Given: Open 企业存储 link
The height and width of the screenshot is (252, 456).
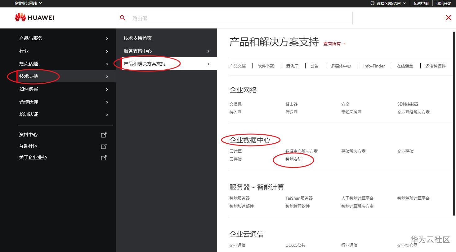Looking at the screenshot, I should 405,151.
